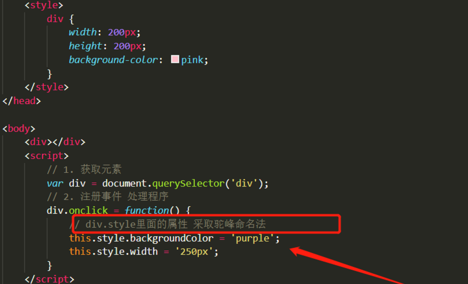Click 'backgroundColor' in the this.style line
This screenshot has width=468, height=284.
(172, 238)
